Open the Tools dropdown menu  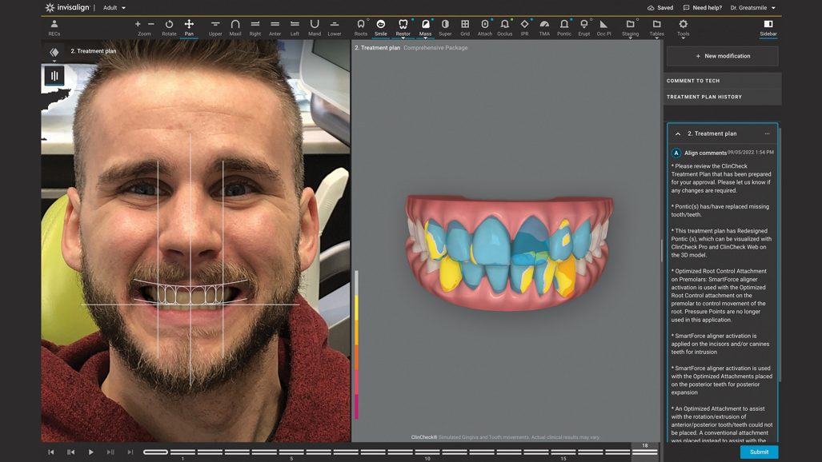(x=683, y=24)
